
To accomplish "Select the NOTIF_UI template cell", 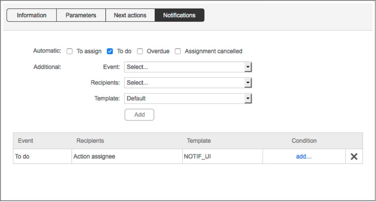I will click(x=197, y=156).
